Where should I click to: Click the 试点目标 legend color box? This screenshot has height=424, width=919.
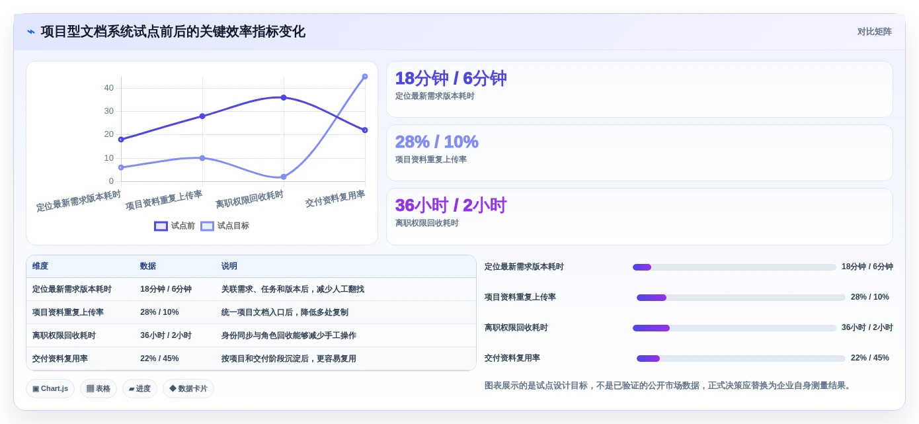click(208, 226)
